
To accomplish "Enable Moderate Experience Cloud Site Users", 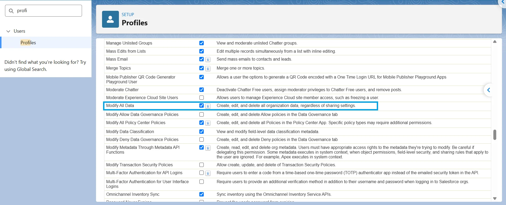I will (x=201, y=97).
